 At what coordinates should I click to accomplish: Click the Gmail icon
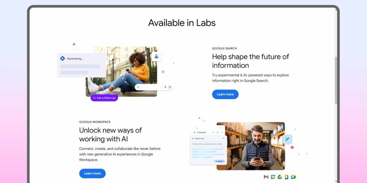pyautogui.click(x=266, y=177)
